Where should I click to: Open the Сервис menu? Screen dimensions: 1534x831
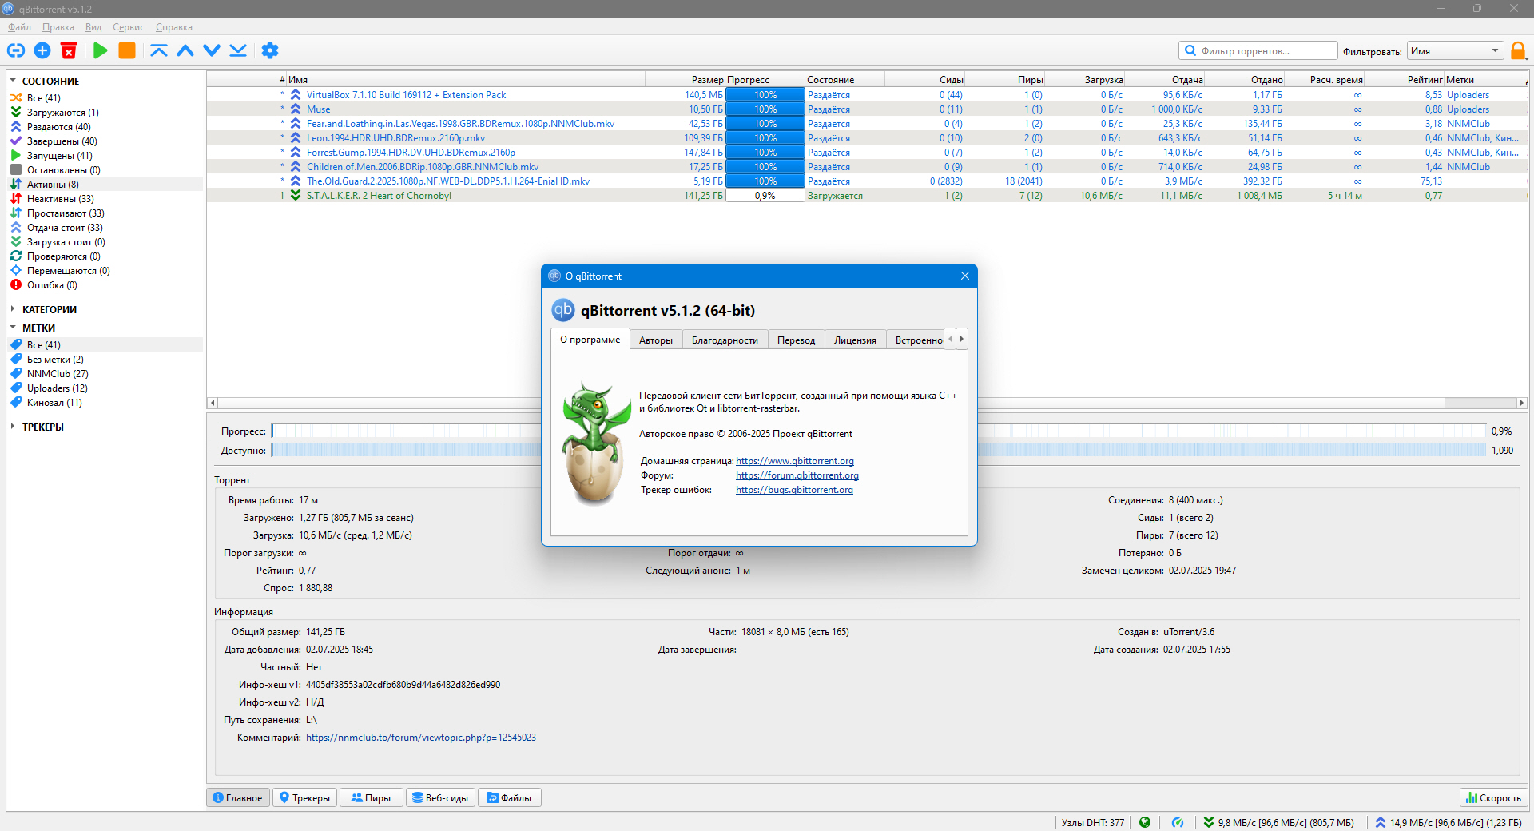[129, 27]
